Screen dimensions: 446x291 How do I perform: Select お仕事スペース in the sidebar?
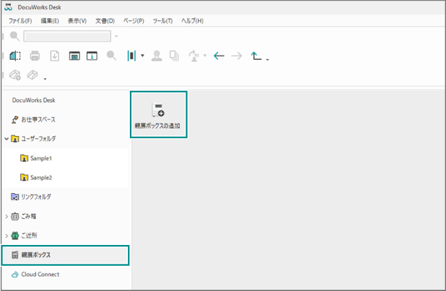click(x=38, y=119)
